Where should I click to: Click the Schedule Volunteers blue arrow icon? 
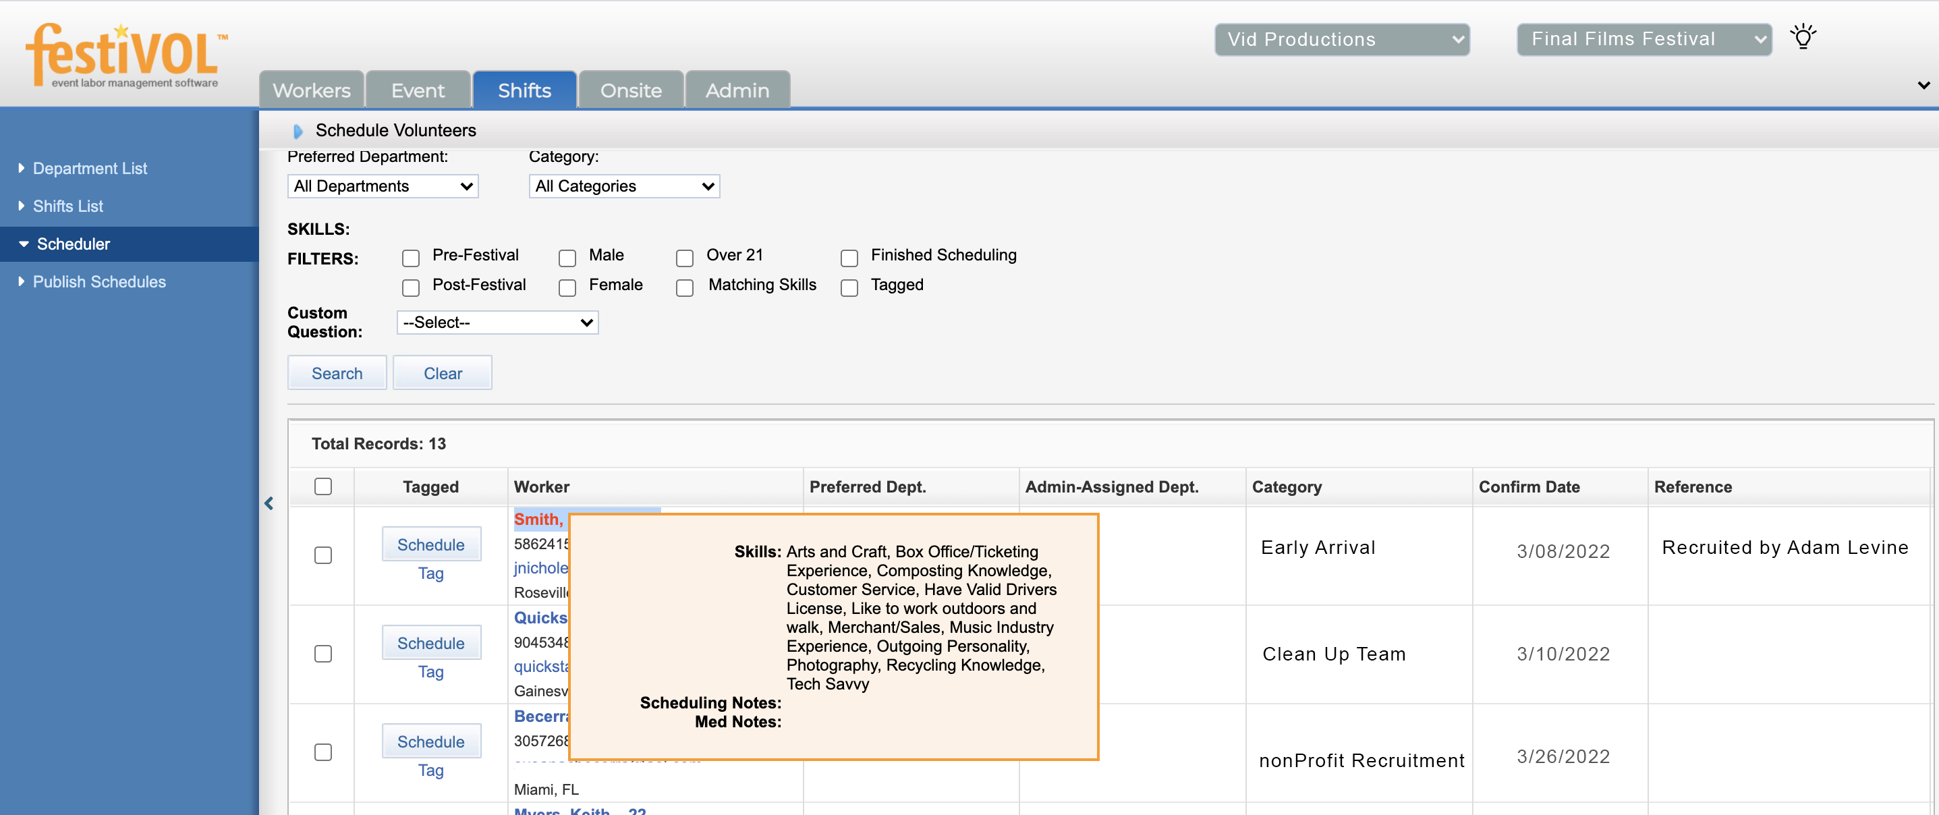(x=298, y=131)
